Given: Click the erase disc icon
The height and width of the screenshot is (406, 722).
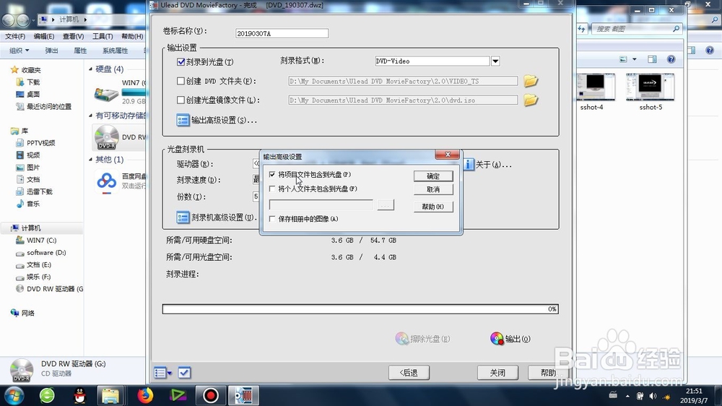Looking at the screenshot, I should point(402,339).
